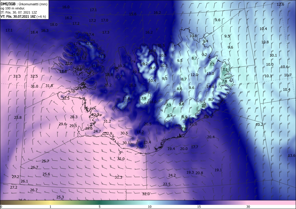Screen dimensions: 296x209
Task: Click the 23.0 value on the map
Action: tap(69, 64)
